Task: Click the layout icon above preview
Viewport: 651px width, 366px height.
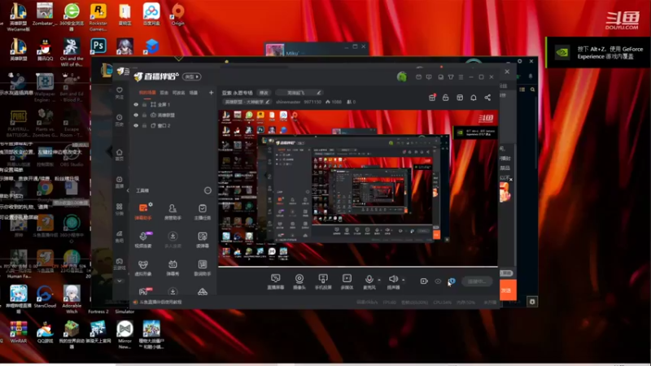Action: [460, 98]
